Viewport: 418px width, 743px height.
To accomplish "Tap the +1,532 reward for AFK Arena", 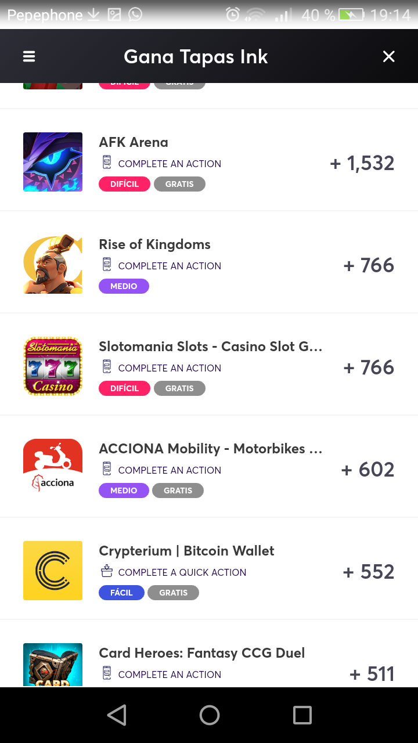I will pos(362,163).
